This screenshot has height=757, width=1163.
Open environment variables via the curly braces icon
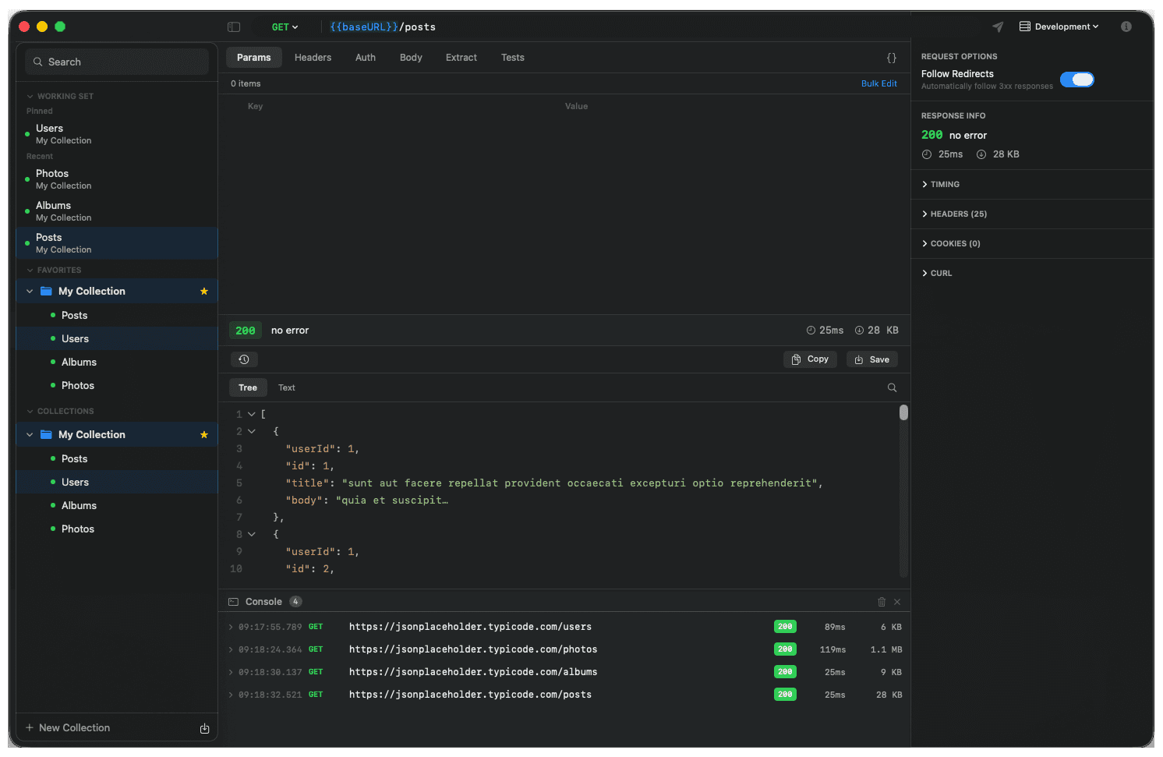tap(891, 57)
